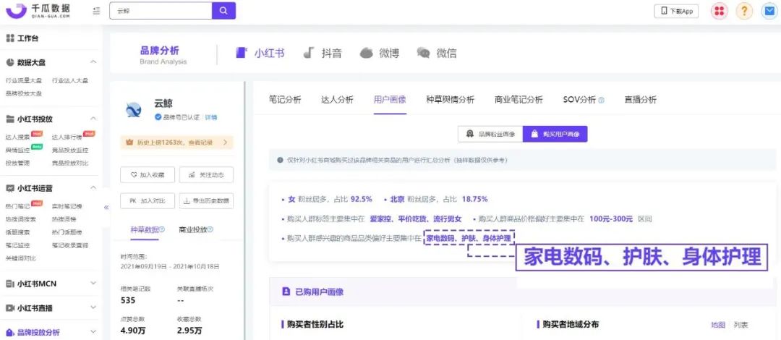Click the 导出历史数据 button
This screenshot has width=781, height=340.
coord(206,201)
